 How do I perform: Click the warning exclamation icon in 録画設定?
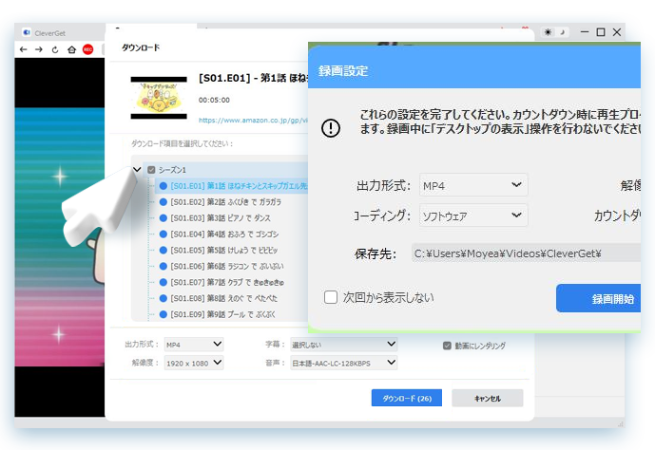(x=331, y=127)
